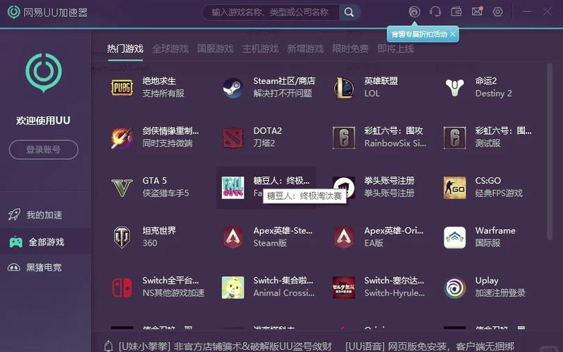Click the large UU logo in the sidebar
The width and height of the screenshot is (563, 352).
click(x=44, y=73)
